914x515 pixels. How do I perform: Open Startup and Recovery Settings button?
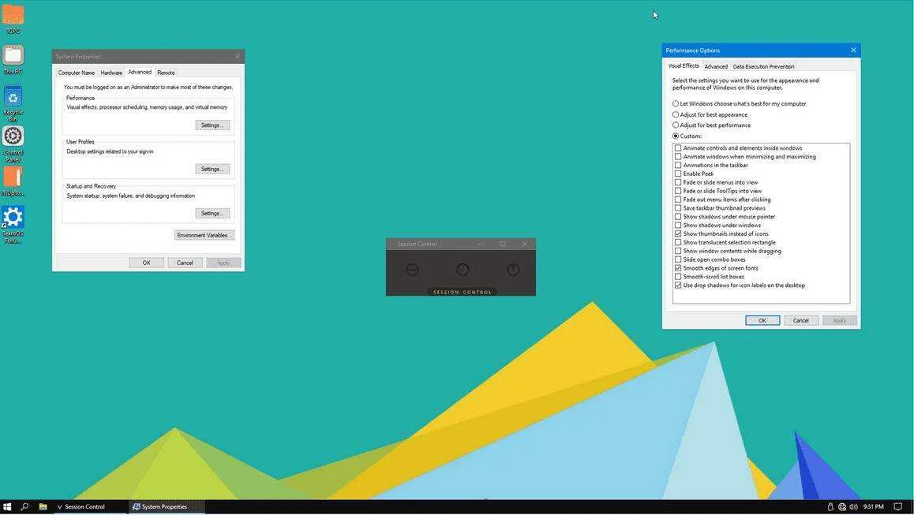(x=212, y=213)
